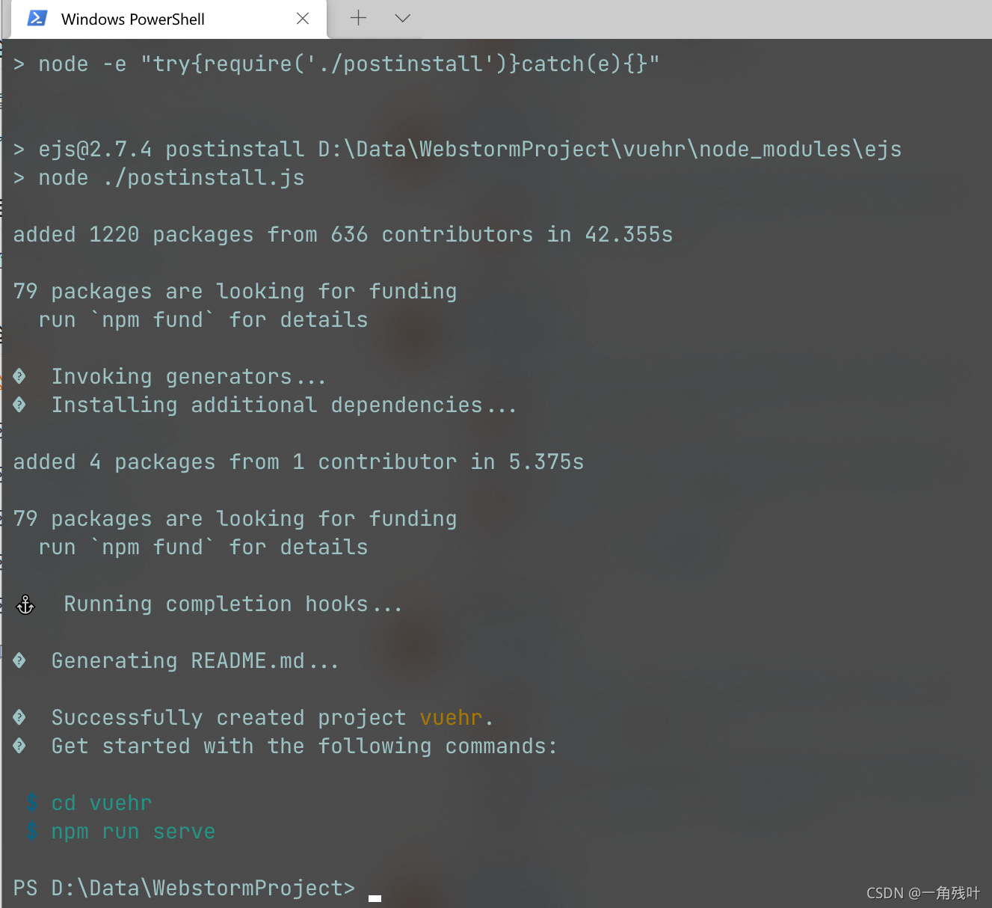Click the text 'Invoking generators...'

click(189, 377)
